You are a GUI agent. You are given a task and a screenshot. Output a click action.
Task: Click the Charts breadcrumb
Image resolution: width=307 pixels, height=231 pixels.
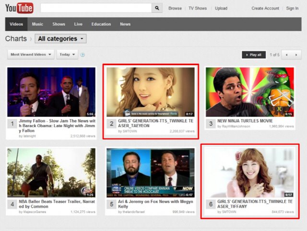point(16,38)
